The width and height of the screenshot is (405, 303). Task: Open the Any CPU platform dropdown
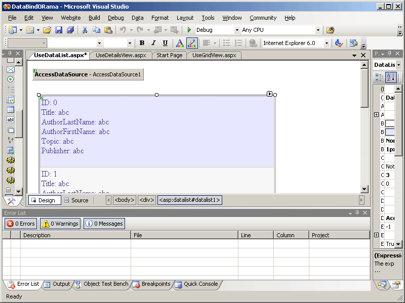[x=318, y=30]
